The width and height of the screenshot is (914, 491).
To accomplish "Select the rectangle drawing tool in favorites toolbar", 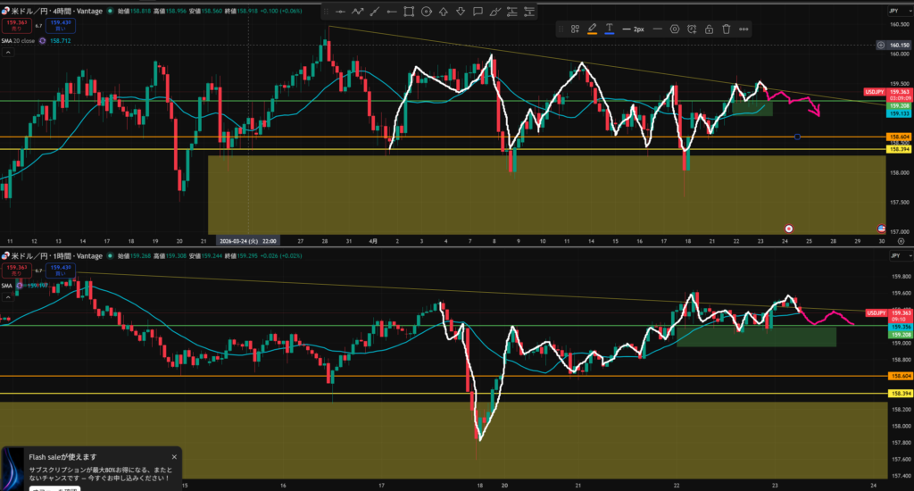I will click(409, 12).
